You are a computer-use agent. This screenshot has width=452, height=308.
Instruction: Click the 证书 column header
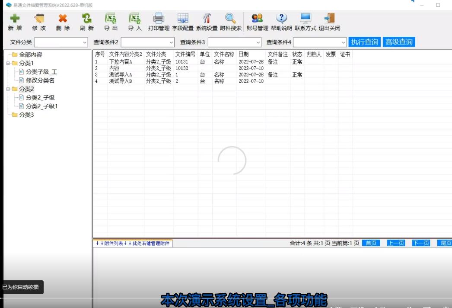click(x=345, y=54)
